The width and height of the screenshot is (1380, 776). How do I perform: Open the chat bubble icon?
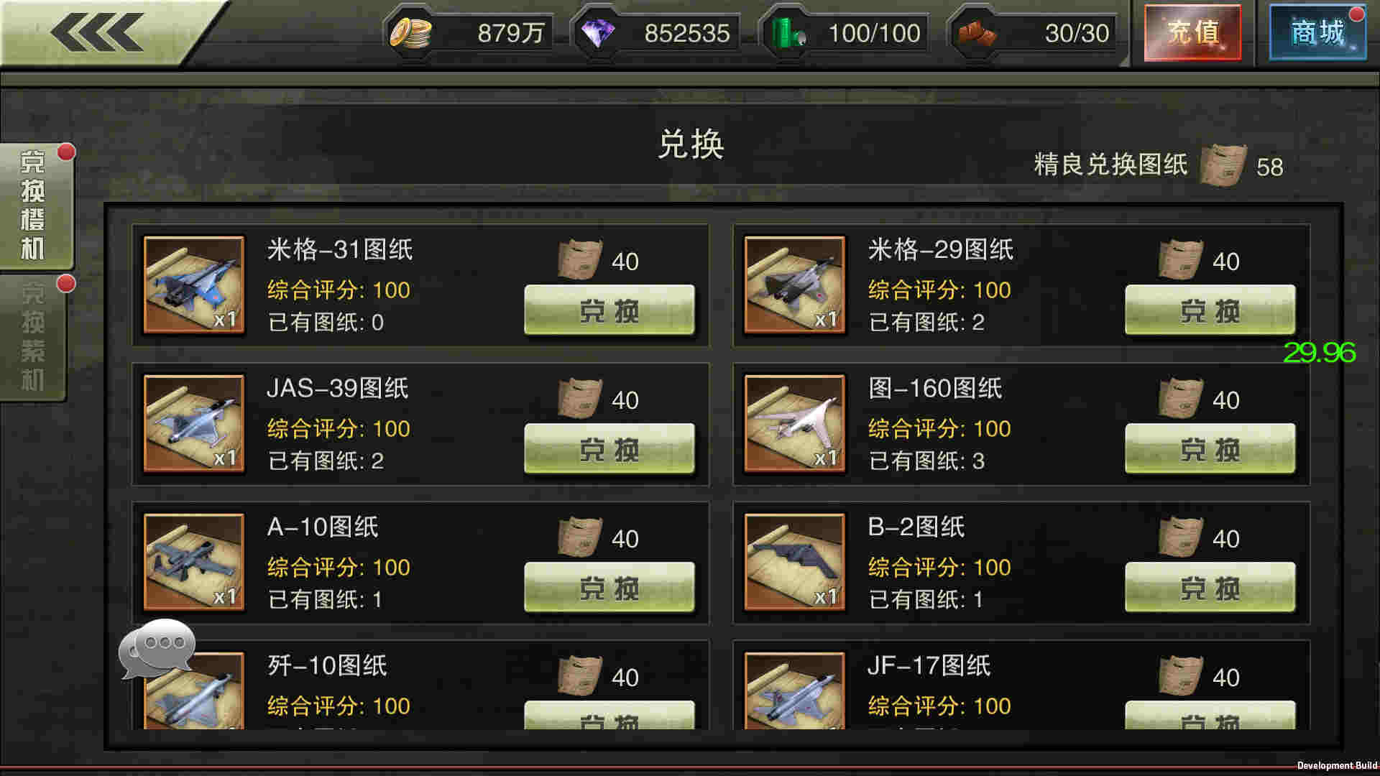pos(157,648)
